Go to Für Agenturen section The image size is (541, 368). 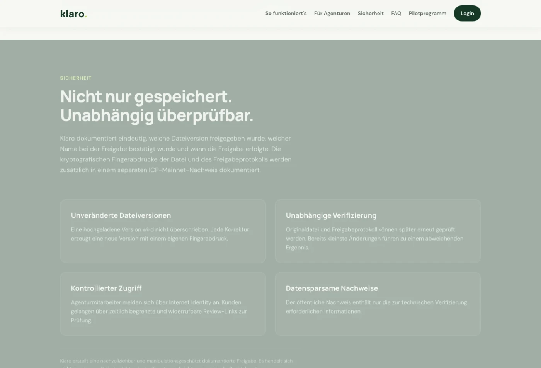(x=332, y=13)
